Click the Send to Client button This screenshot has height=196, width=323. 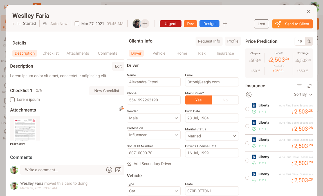(293, 24)
